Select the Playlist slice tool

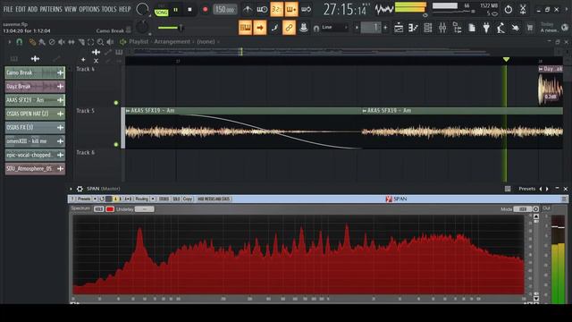pos(81,42)
